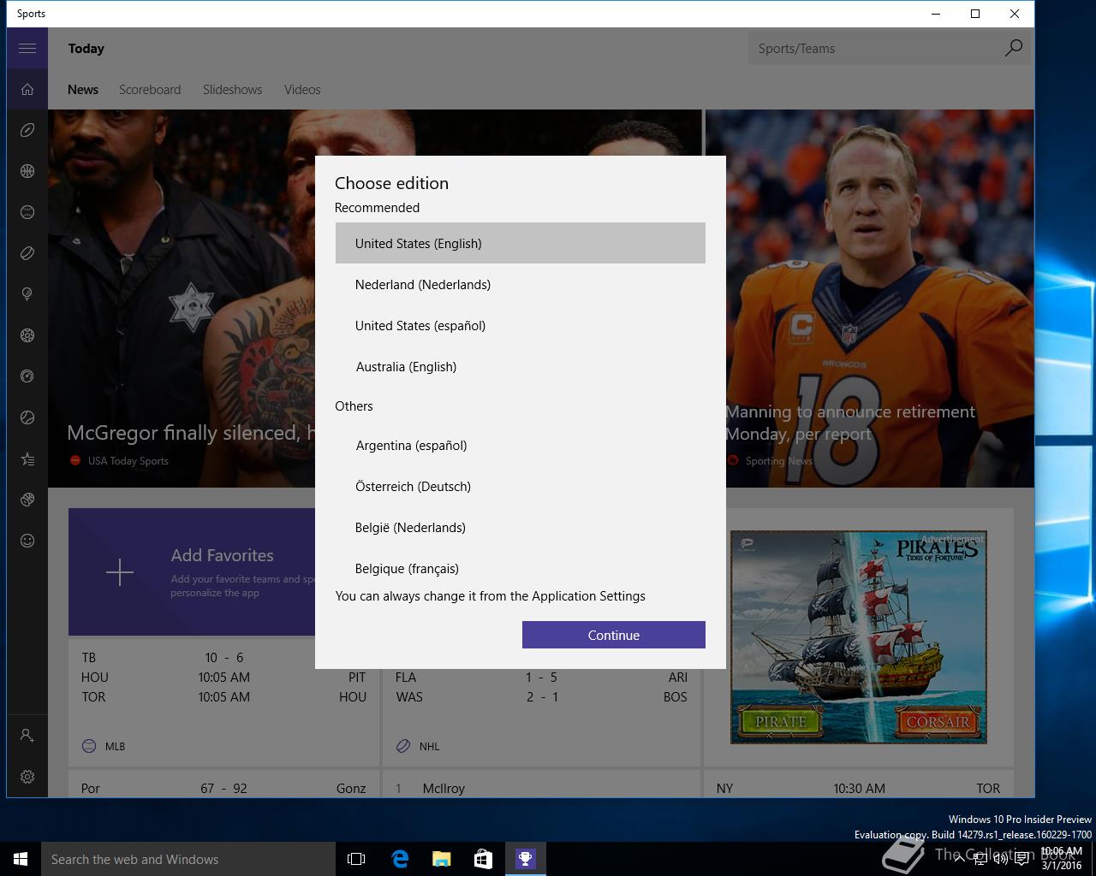This screenshot has height=876, width=1096.
Task: Open Task View on the taskbar
Action: [x=356, y=859]
